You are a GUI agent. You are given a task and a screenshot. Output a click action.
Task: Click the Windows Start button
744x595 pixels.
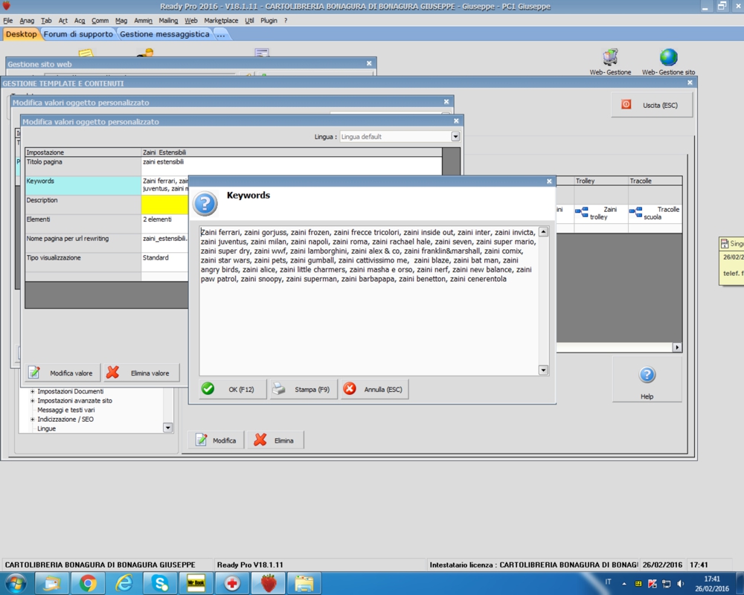coord(16,583)
